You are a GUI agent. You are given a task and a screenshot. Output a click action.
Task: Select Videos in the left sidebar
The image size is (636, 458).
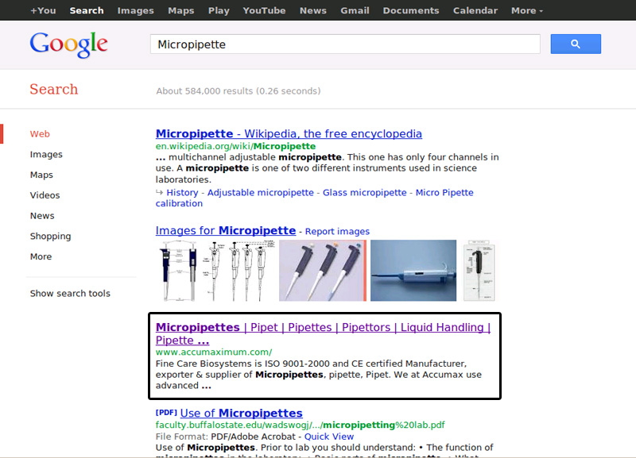45,195
